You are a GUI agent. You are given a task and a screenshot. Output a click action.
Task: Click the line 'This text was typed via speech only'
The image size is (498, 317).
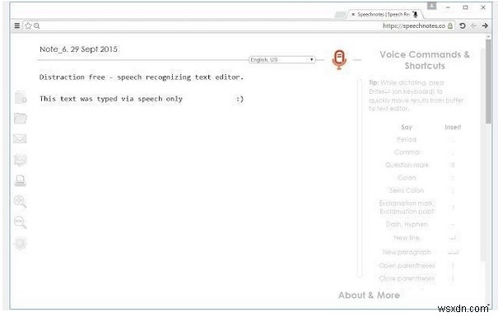pyautogui.click(x=111, y=99)
